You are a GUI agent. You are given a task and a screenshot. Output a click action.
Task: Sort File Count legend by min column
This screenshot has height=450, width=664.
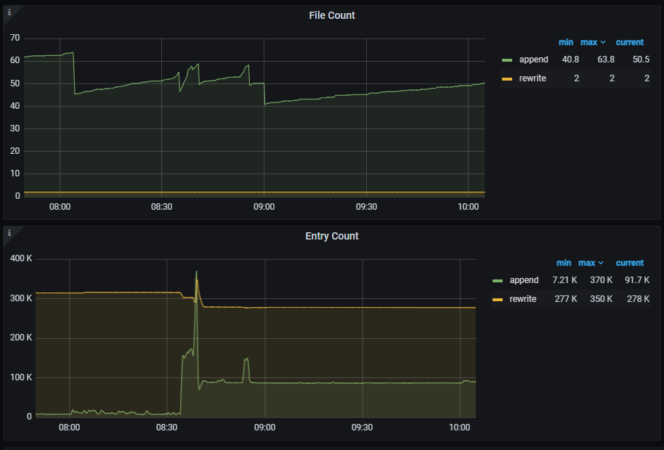pyautogui.click(x=565, y=42)
